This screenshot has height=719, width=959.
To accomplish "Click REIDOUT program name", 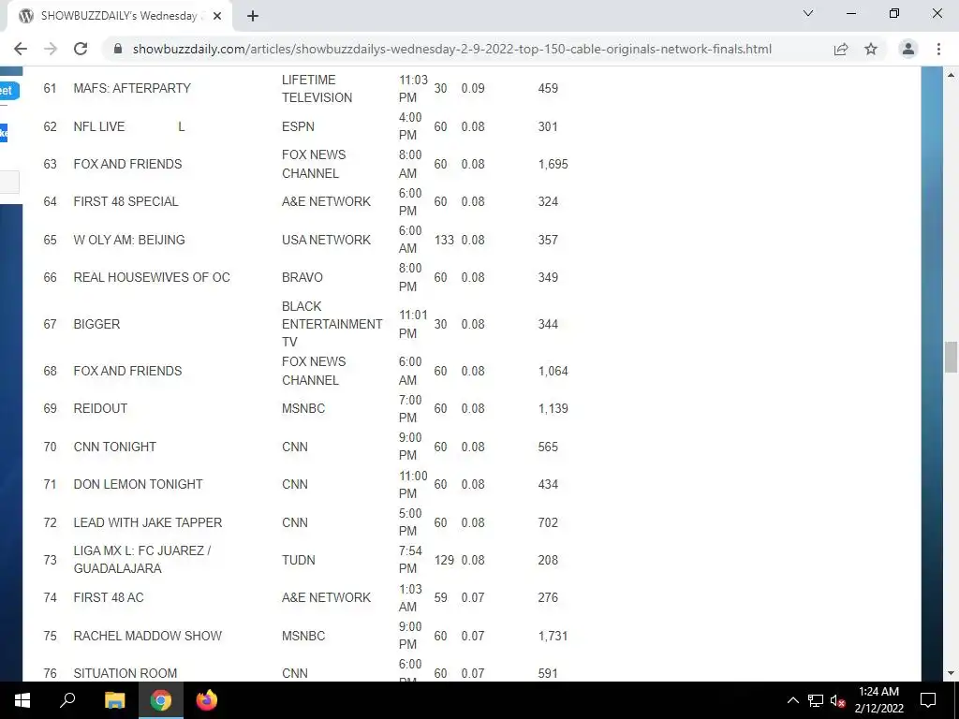I will (x=100, y=408).
